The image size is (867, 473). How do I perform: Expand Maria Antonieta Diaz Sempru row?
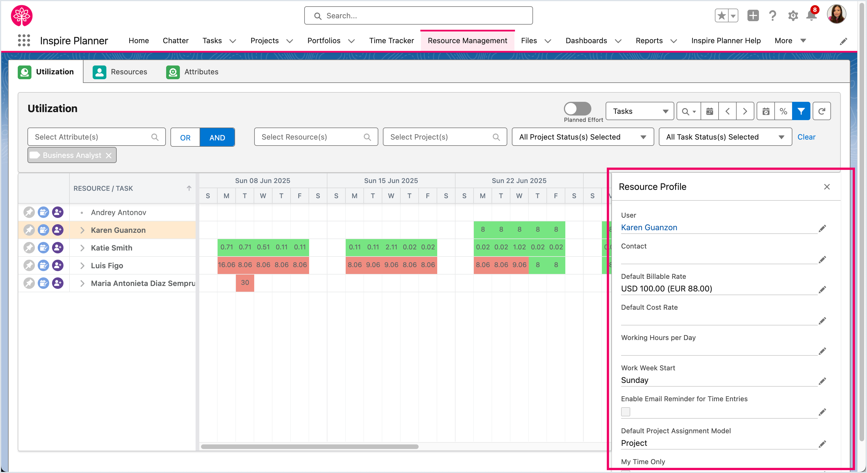pos(82,283)
